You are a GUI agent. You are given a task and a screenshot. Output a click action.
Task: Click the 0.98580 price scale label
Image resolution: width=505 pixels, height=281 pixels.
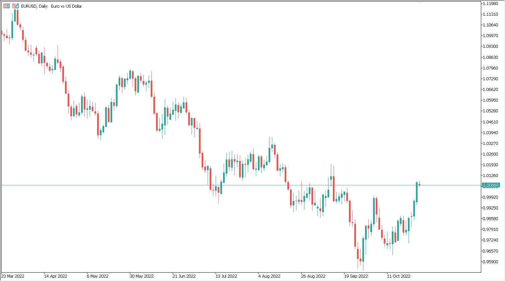[491, 218]
